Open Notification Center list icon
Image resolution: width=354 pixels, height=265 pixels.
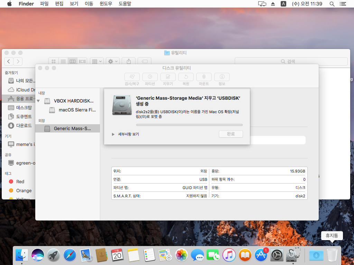(343, 4)
